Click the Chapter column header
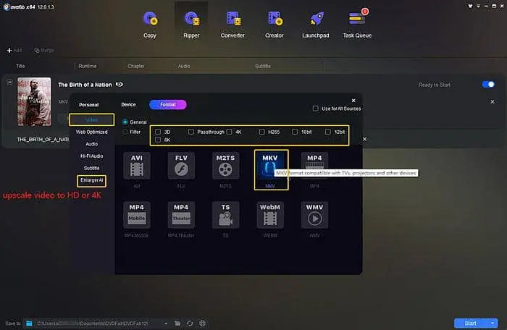This screenshot has width=507, height=330. pos(136,66)
